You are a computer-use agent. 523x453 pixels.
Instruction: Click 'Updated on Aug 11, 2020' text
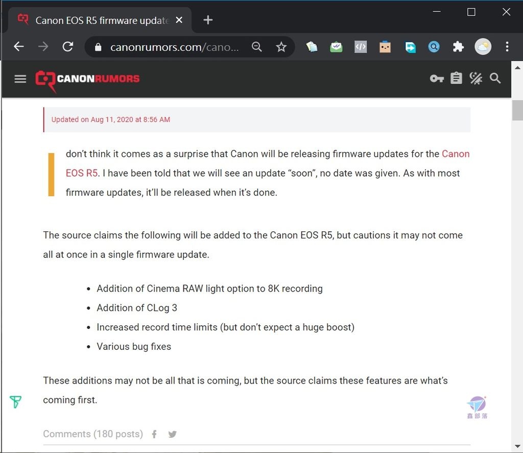click(x=111, y=120)
